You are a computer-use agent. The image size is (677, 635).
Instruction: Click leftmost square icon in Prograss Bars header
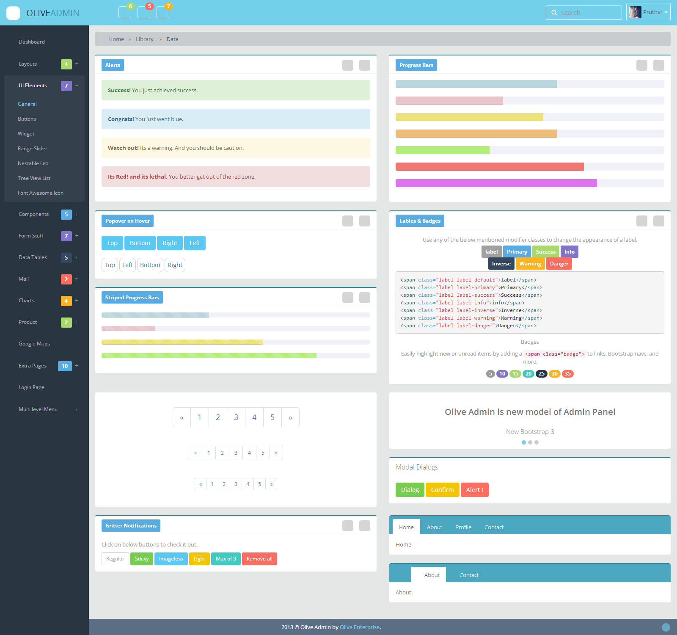(x=642, y=65)
